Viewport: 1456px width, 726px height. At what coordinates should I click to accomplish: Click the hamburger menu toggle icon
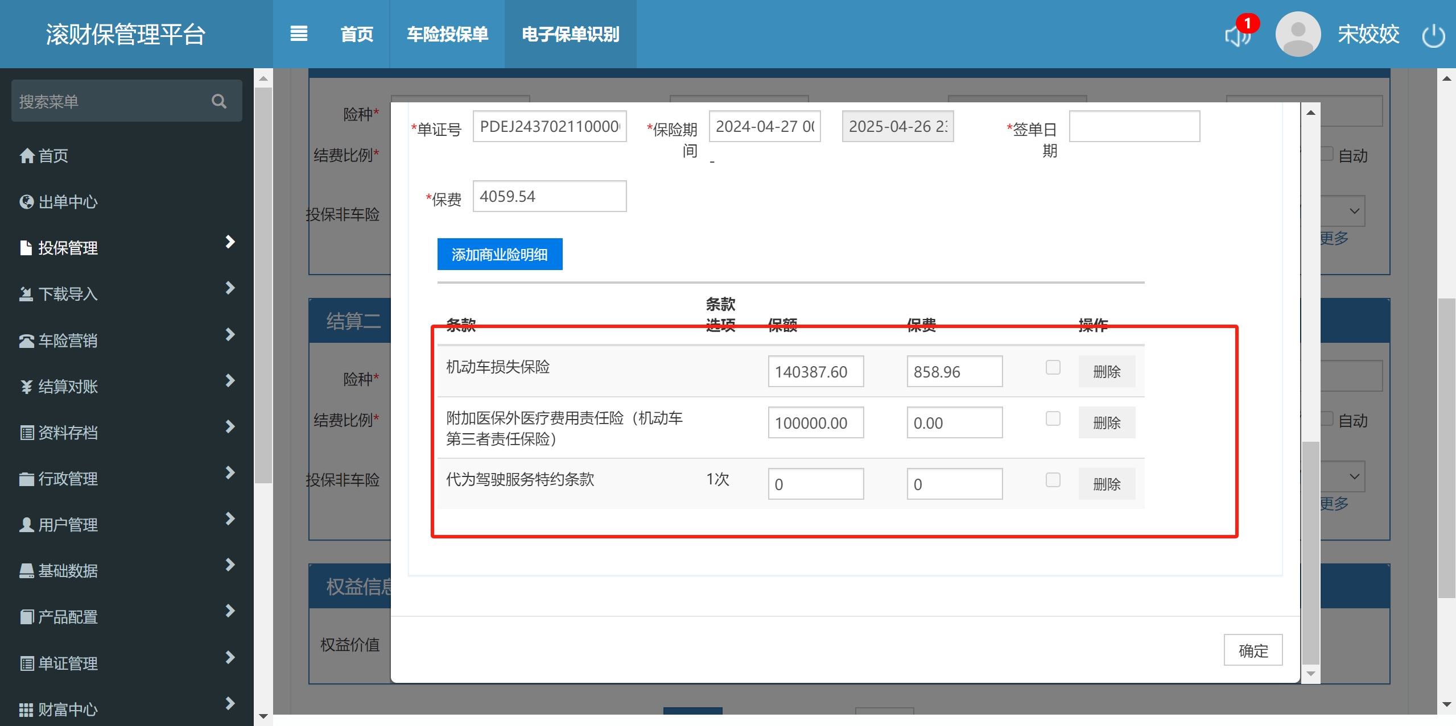tap(299, 34)
